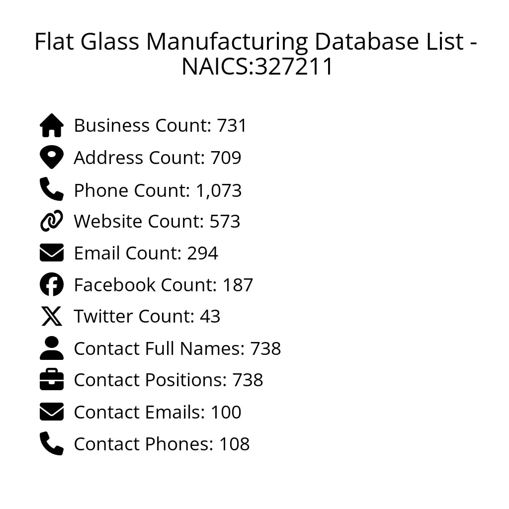Select the "Facebook Count: 187" text
Screen dimensions: 509x509
click(163, 285)
